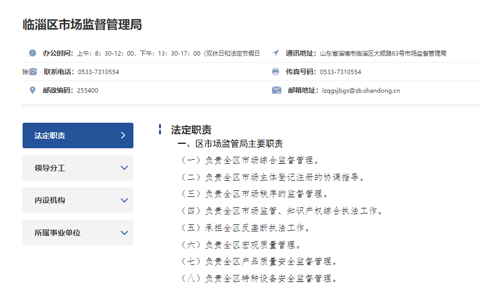
Task: Click the location pin icon beside postal code
Action: tap(33, 90)
